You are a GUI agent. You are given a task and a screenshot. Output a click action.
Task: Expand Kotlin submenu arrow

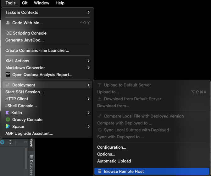click(88, 113)
